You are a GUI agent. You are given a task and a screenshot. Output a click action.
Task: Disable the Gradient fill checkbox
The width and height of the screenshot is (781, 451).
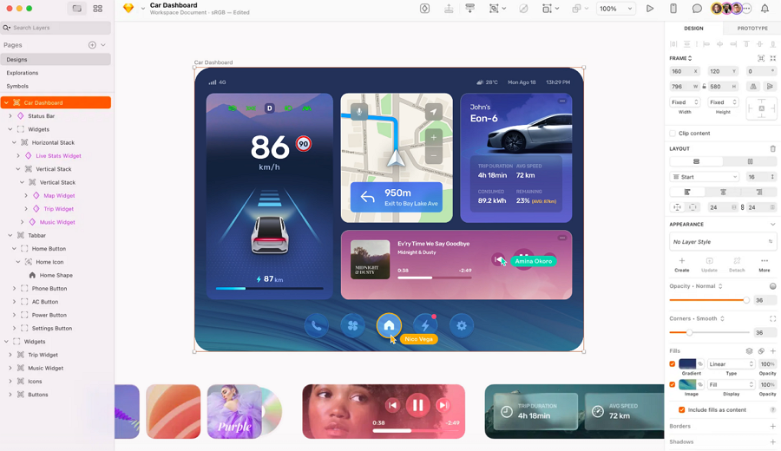[x=673, y=364]
